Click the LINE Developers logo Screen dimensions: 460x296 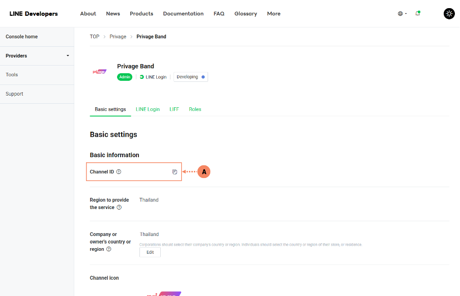(34, 14)
